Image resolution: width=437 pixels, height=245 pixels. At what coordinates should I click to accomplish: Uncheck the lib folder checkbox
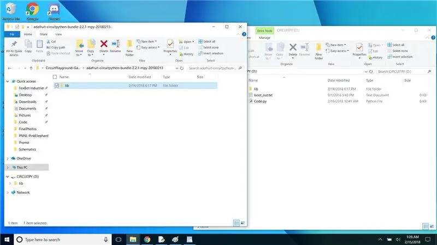[57, 85]
